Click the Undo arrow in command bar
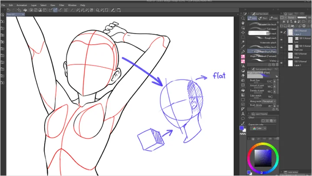This screenshot has height=176, width=312. click(x=9, y=10)
